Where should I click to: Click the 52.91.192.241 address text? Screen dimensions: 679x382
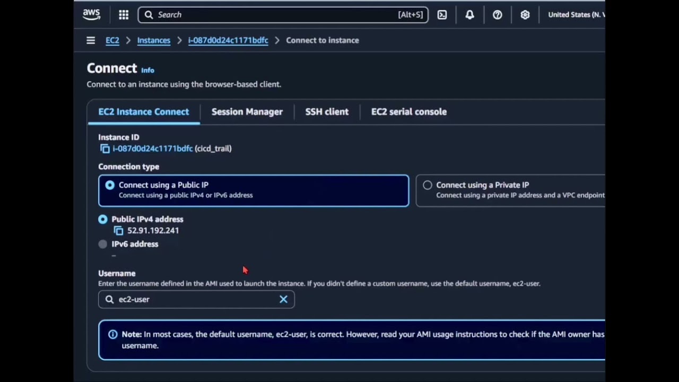click(x=153, y=231)
